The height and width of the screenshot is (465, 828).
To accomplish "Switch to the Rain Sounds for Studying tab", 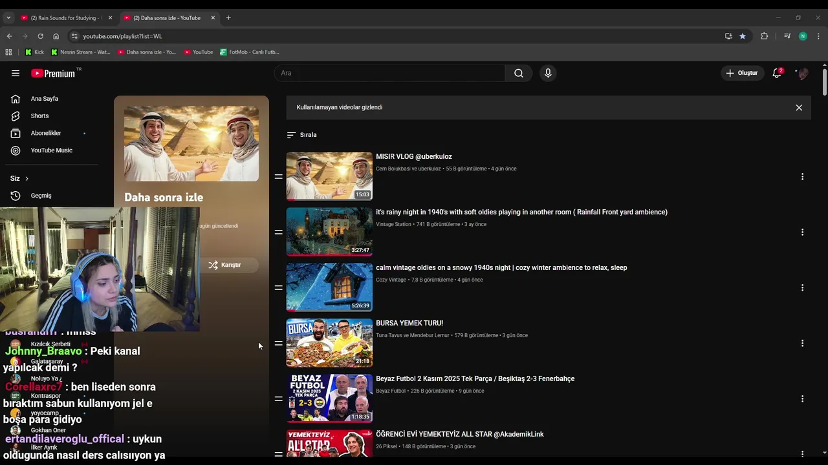I will [x=66, y=18].
